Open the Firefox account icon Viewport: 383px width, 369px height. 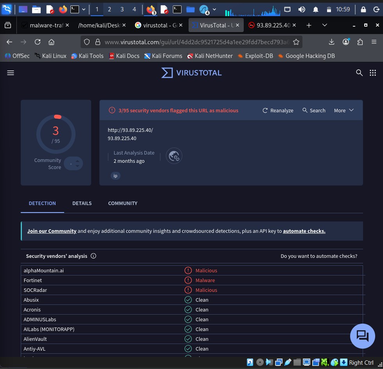pos(345,42)
